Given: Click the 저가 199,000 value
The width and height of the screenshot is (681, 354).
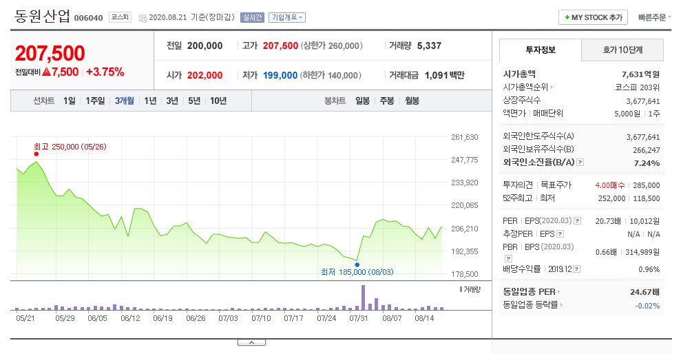Looking at the screenshot, I should click(280, 75).
